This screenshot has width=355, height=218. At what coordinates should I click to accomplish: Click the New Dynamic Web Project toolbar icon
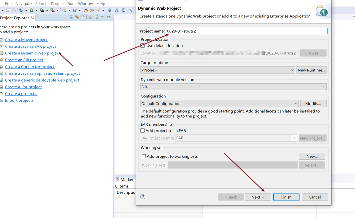64,10
